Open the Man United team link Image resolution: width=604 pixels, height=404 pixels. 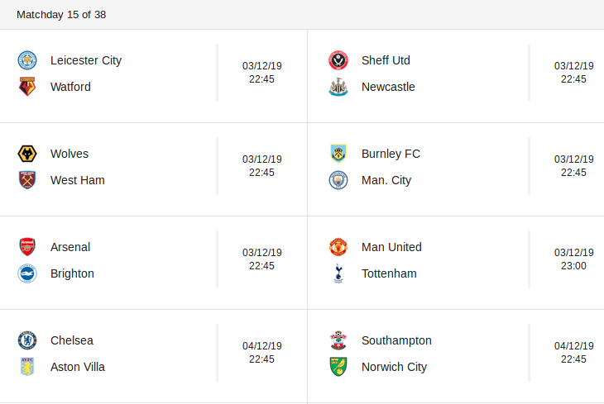pyautogui.click(x=391, y=247)
